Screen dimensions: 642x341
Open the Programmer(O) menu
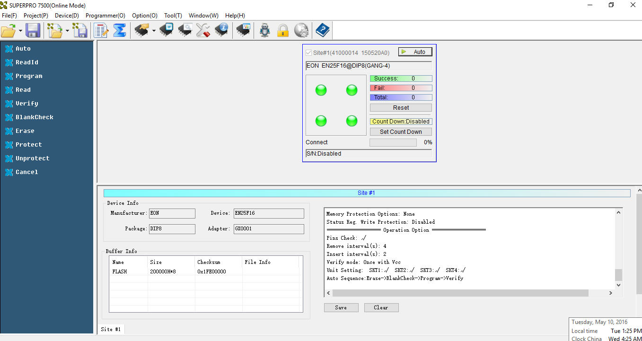click(105, 15)
